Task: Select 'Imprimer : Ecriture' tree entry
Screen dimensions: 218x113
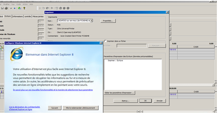Action: 115,61
